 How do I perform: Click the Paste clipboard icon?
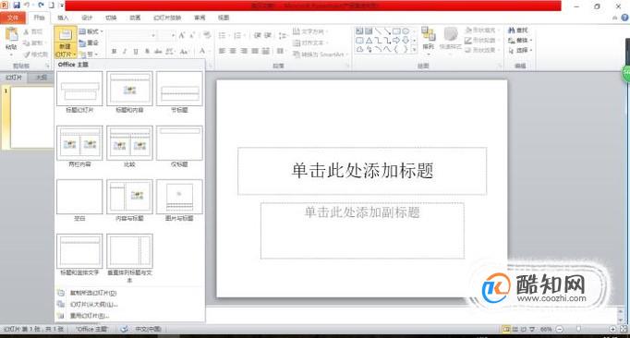11,34
